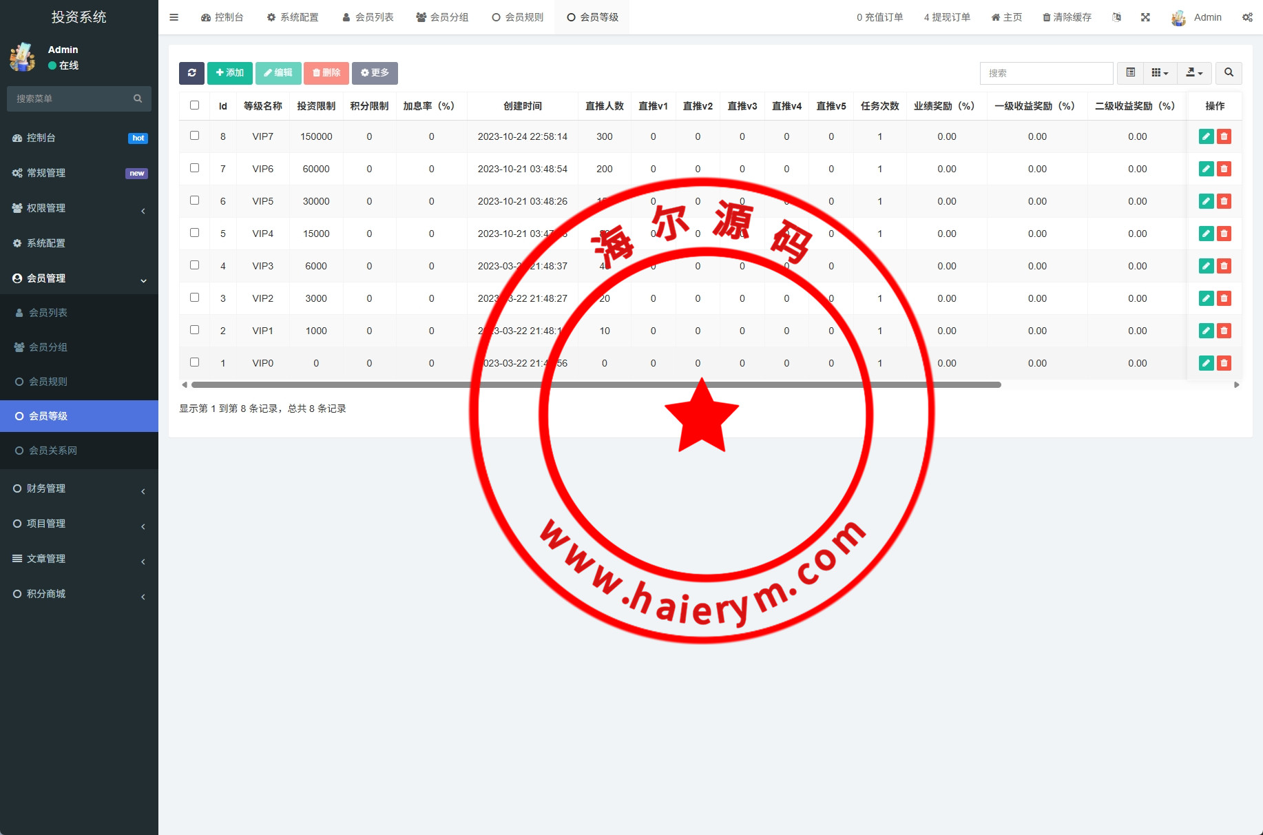Click the table search input field
Viewport: 1263px width, 835px height.
tap(1045, 73)
